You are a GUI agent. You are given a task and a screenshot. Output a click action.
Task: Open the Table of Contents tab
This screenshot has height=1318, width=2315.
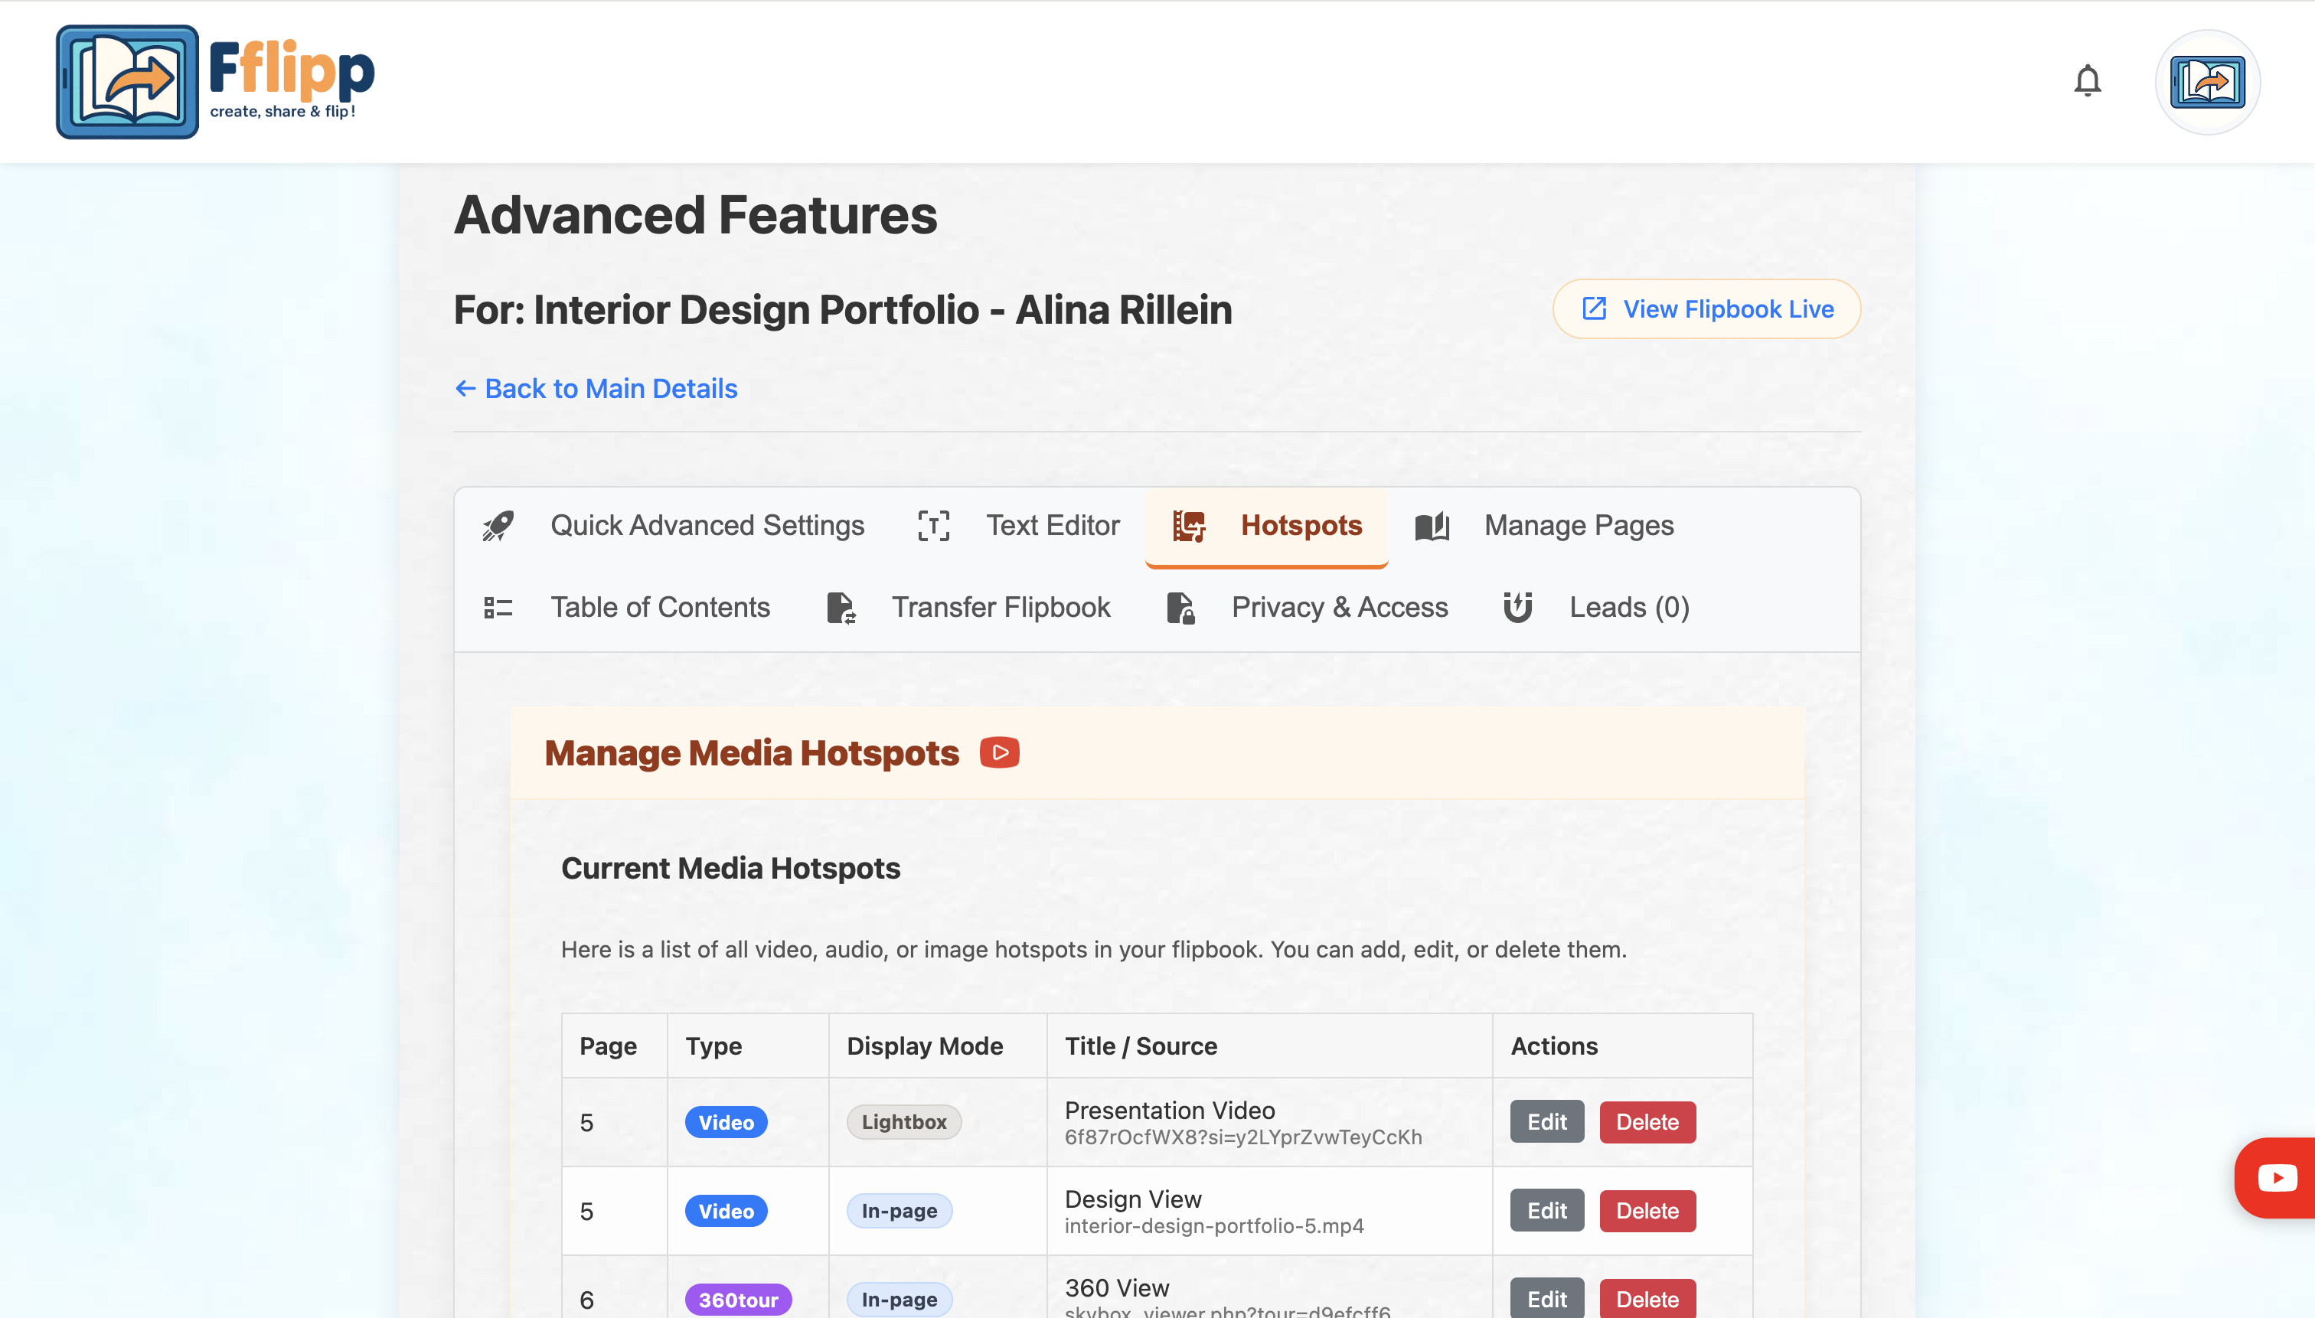(x=659, y=606)
